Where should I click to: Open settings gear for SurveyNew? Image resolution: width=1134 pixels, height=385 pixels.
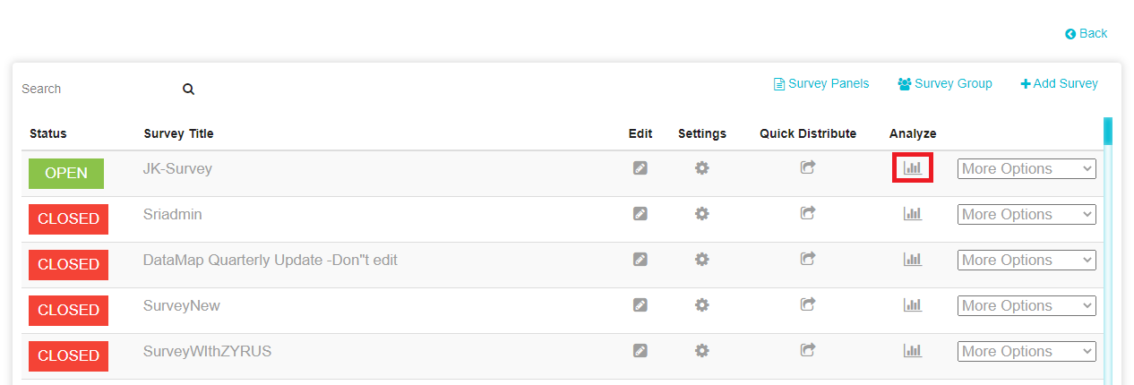702,304
